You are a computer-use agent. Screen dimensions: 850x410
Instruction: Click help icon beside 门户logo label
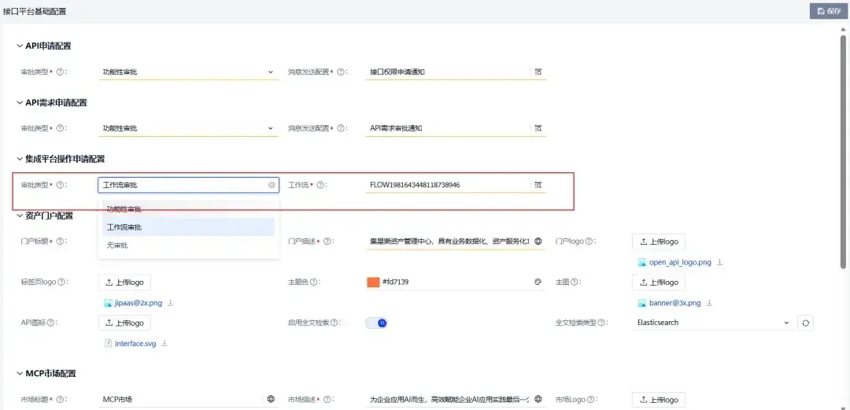pos(589,242)
